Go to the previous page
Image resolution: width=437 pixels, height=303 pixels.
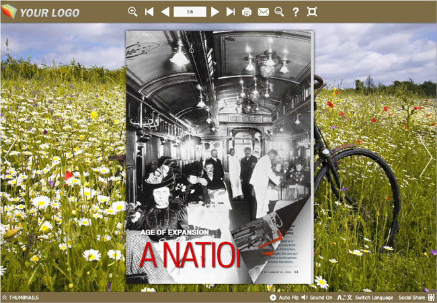click(165, 11)
